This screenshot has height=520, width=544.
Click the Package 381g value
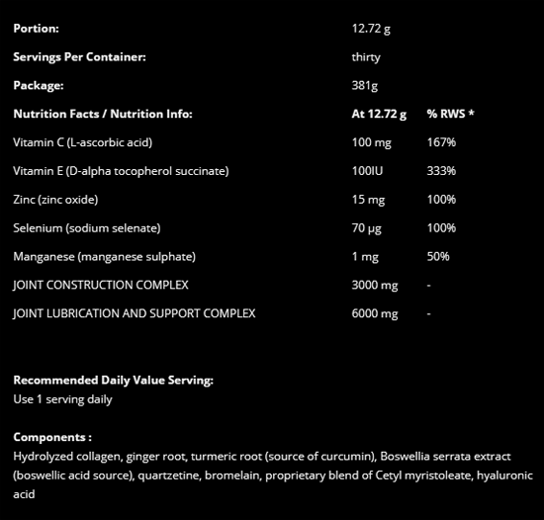[365, 86]
